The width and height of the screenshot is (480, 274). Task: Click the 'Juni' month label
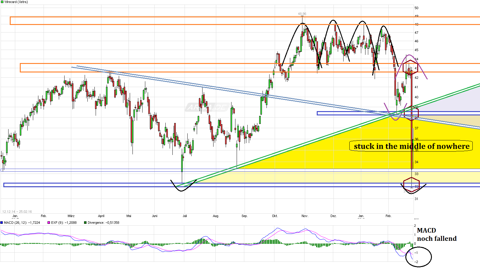click(155, 216)
